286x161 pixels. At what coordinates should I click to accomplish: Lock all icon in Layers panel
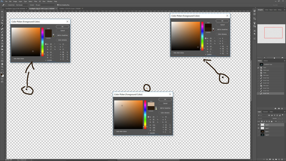coord(272,121)
